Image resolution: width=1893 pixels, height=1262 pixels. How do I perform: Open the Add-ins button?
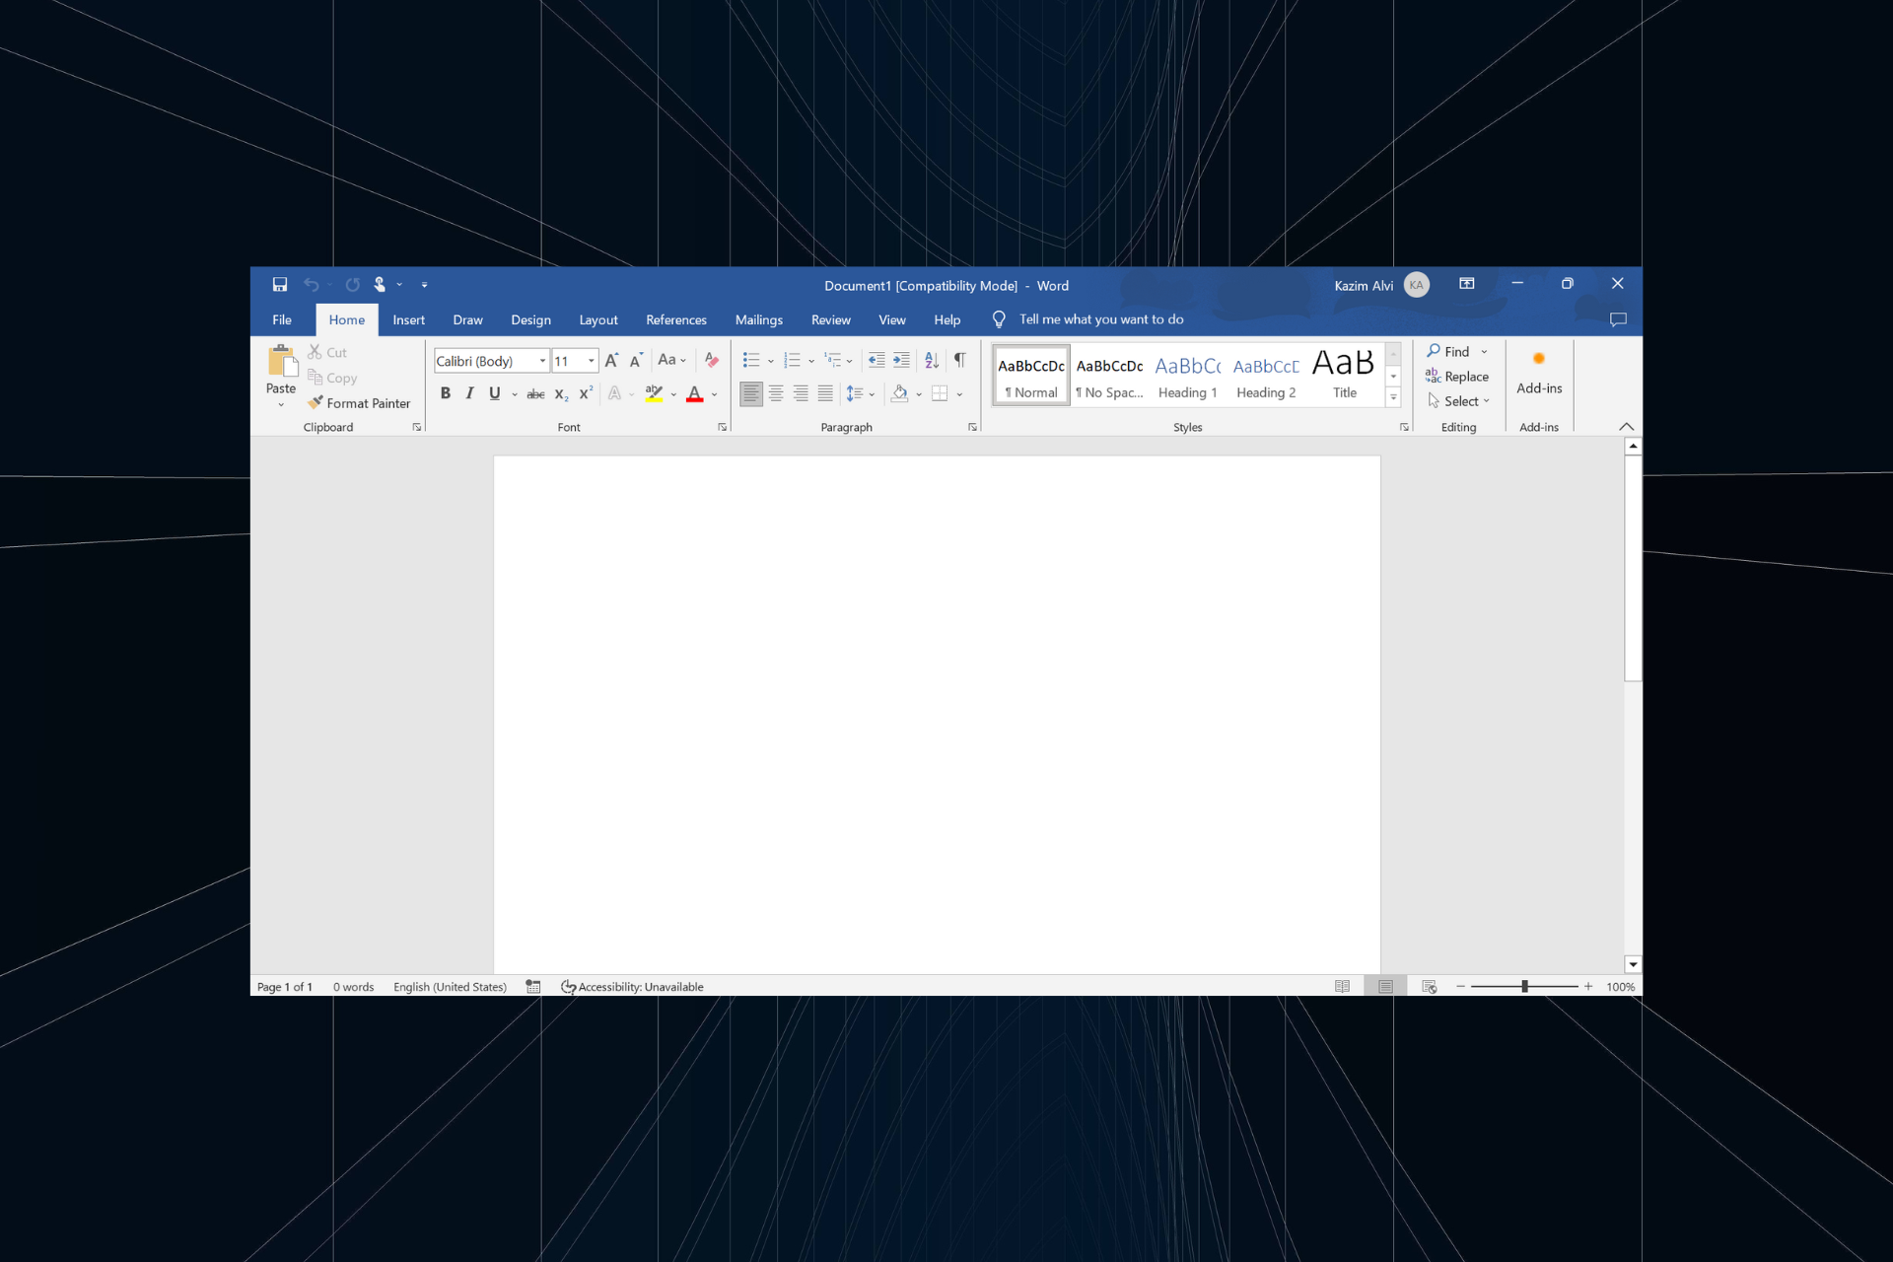coord(1539,373)
